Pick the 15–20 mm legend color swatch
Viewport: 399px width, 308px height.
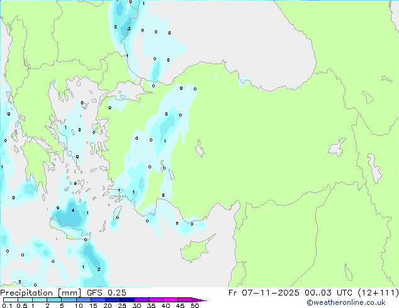tap(98, 300)
